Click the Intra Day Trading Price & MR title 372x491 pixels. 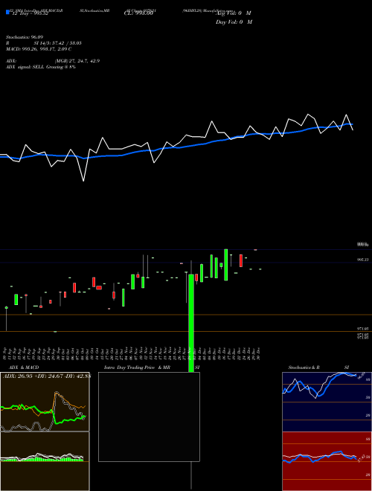coord(137,368)
